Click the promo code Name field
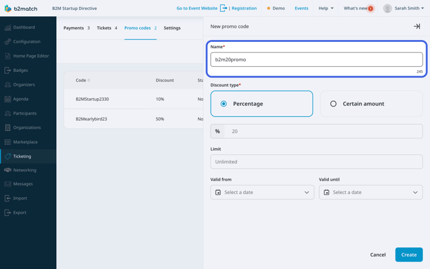 (x=316, y=59)
